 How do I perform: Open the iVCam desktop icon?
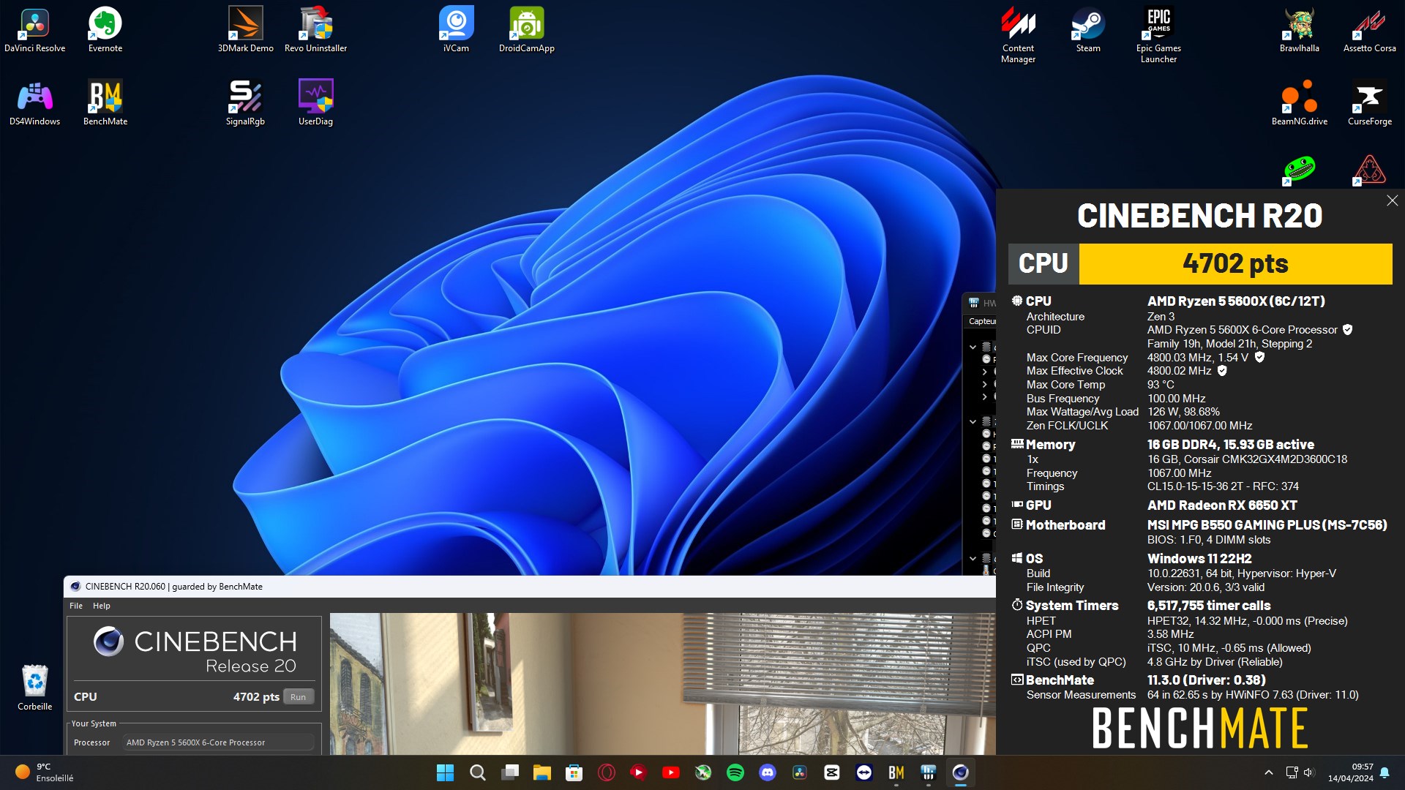coord(456,31)
